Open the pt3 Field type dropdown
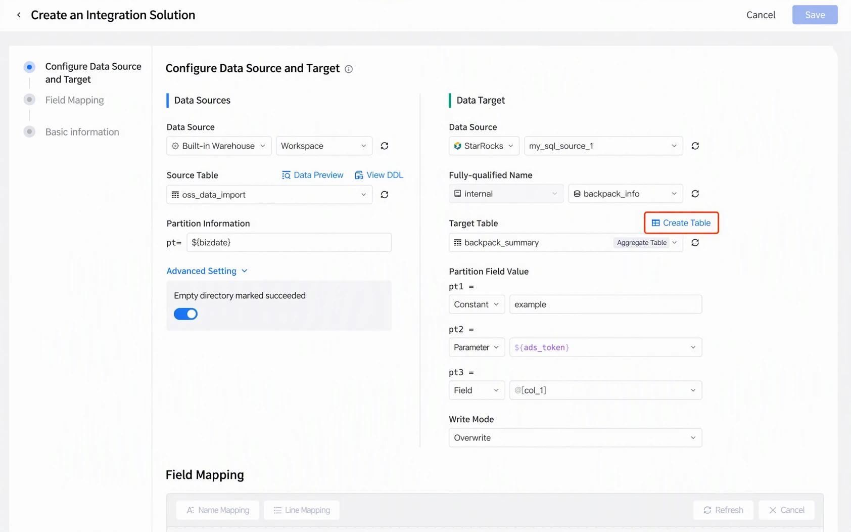 pyautogui.click(x=477, y=390)
